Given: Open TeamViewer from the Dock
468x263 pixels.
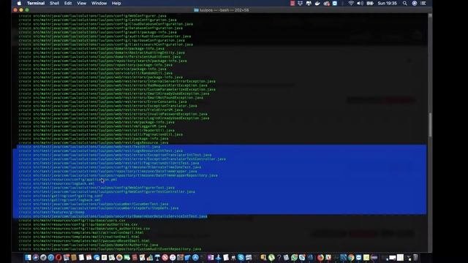Looking at the screenshot, I should (358, 257).
